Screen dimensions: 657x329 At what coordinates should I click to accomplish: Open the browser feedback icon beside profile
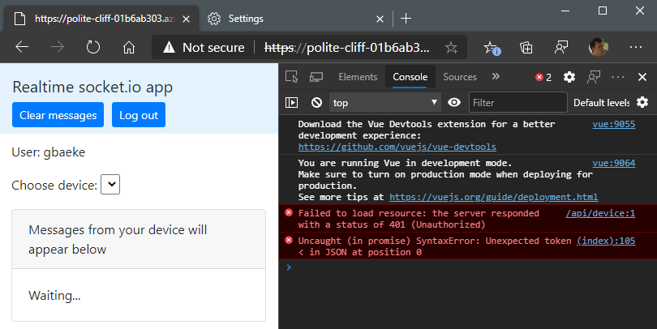tap(561, 47)
